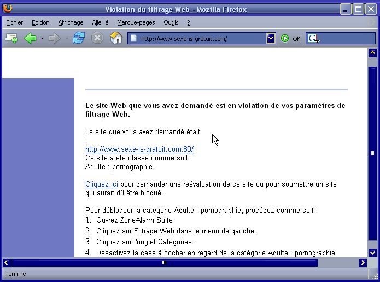The height and width of the screenshot is (282, 380).
Task: Open the Aller à menu
Action: coord(100,22)
